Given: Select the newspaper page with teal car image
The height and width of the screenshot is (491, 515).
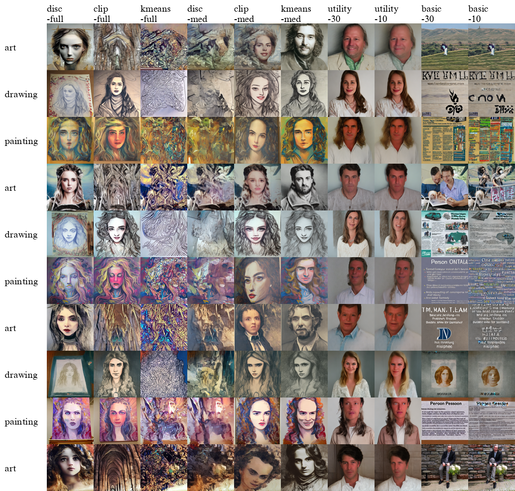Looking at the screenshot, I should [x=445, y=234].
